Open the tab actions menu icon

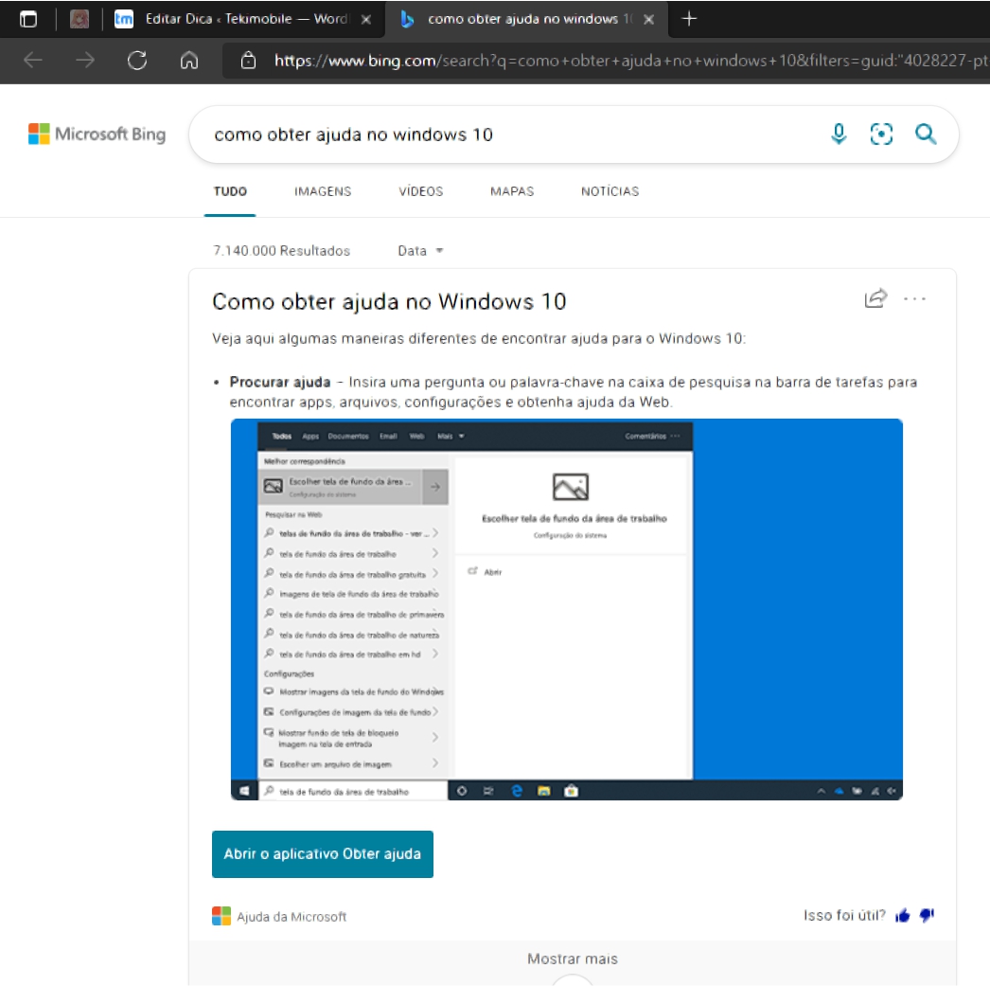pos(27,19)
